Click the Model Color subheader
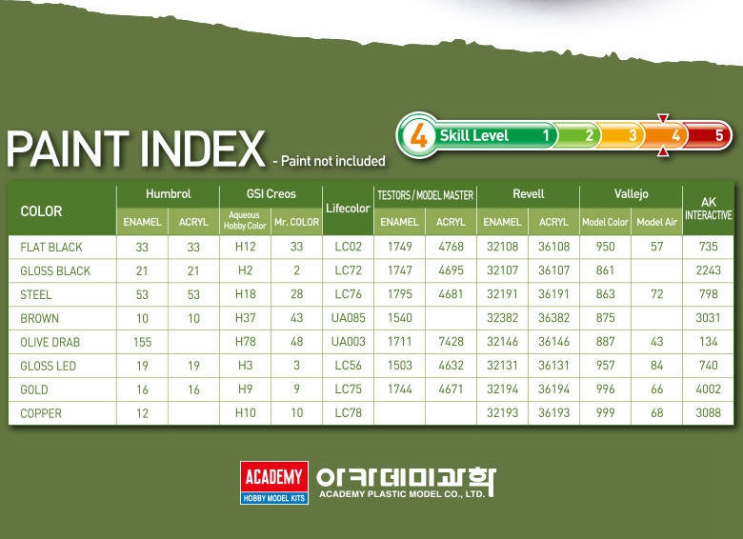Screen dimensions: 743x539 pos(605,222)
